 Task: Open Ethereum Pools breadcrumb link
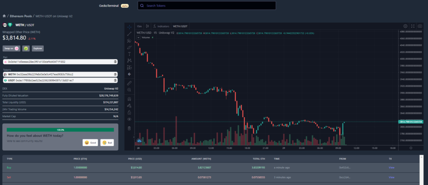tap(21, 16)
